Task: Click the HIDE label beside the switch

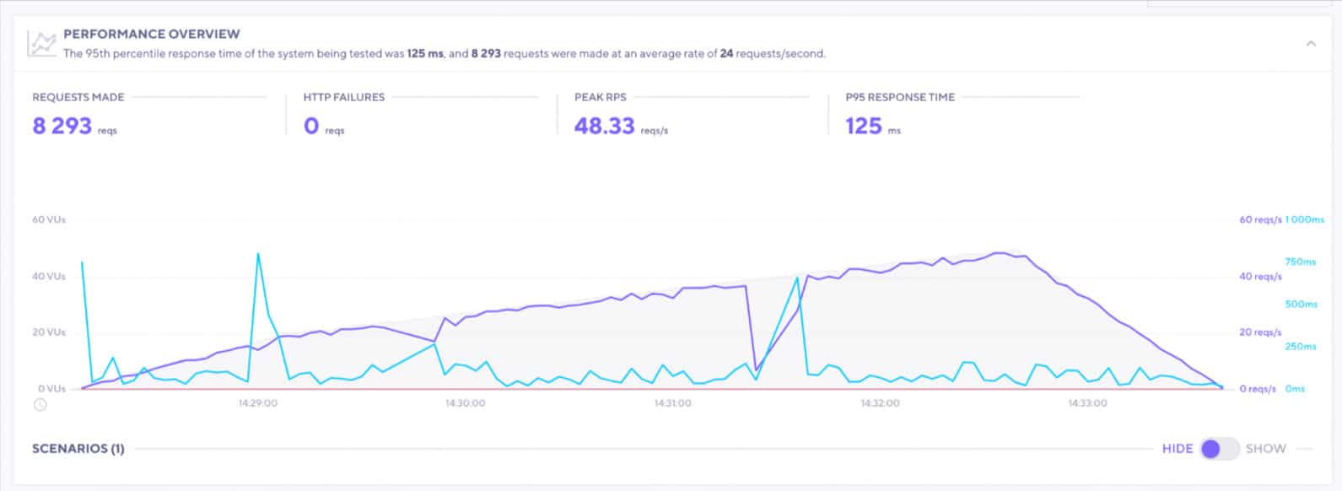Action: click(x=1177, y=449)
